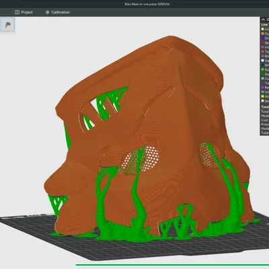Click the blue overhang wall color square

click(x=262, y=38)
